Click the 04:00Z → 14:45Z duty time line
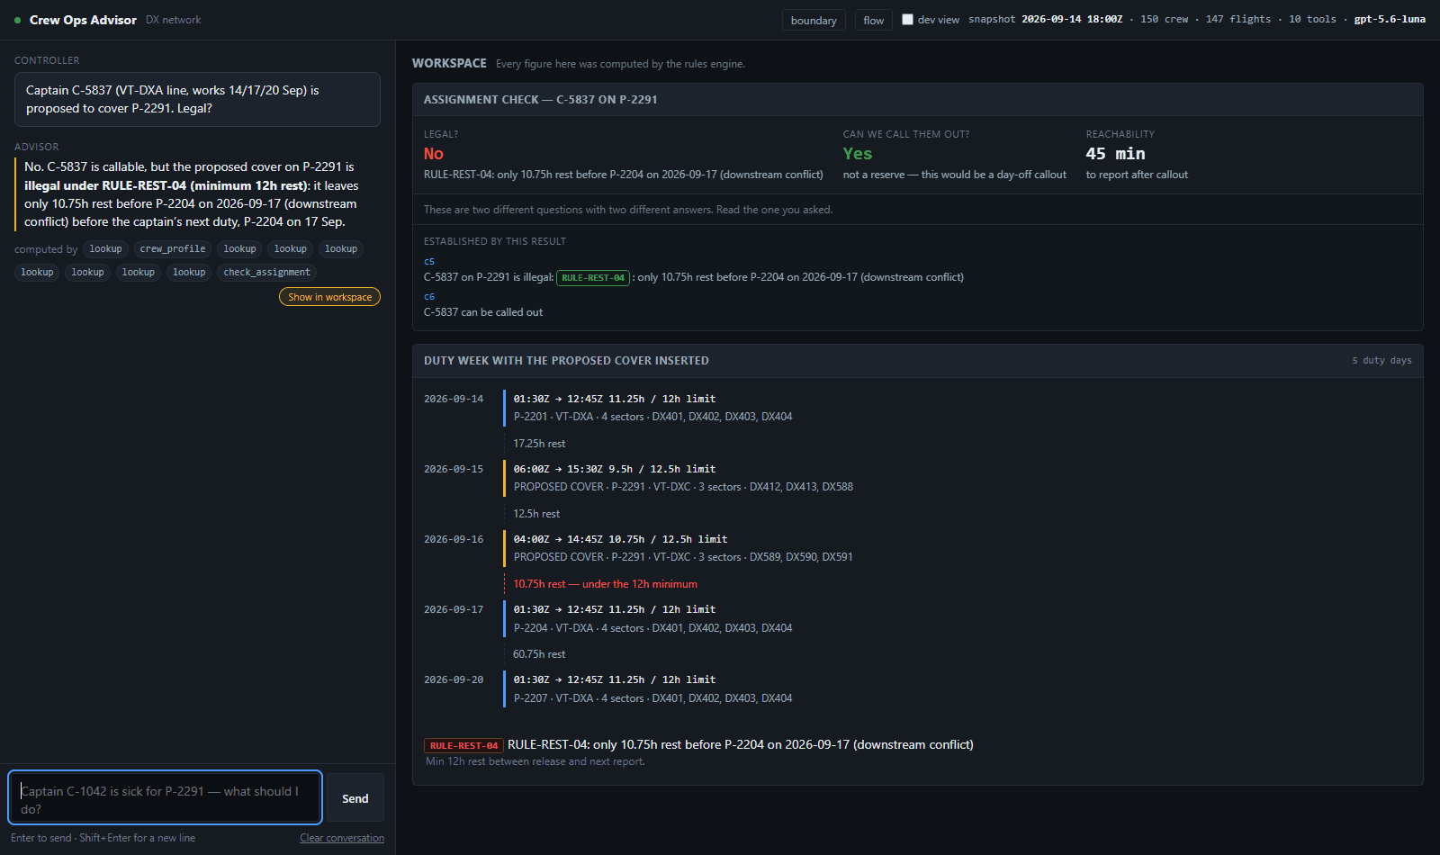Viewport: 1440px width, 855px height. click(x=620, y=539)
